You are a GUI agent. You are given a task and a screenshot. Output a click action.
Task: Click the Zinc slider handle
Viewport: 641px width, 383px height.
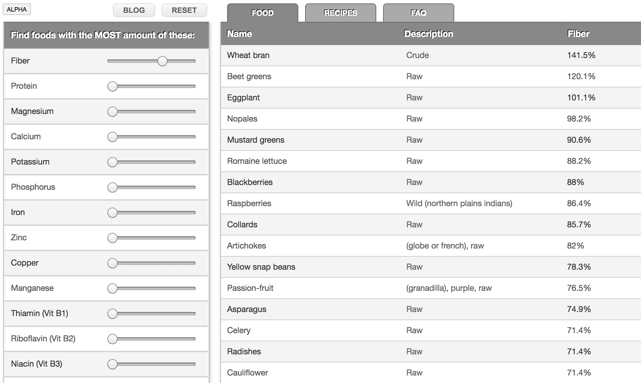click(112, 238)
